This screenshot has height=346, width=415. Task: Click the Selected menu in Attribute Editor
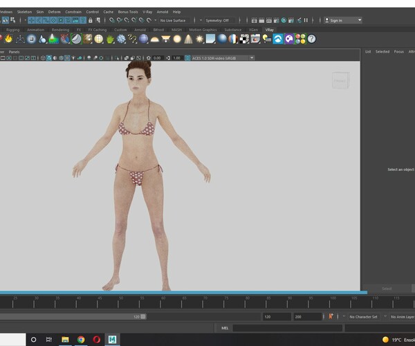(x=382, y=52)
